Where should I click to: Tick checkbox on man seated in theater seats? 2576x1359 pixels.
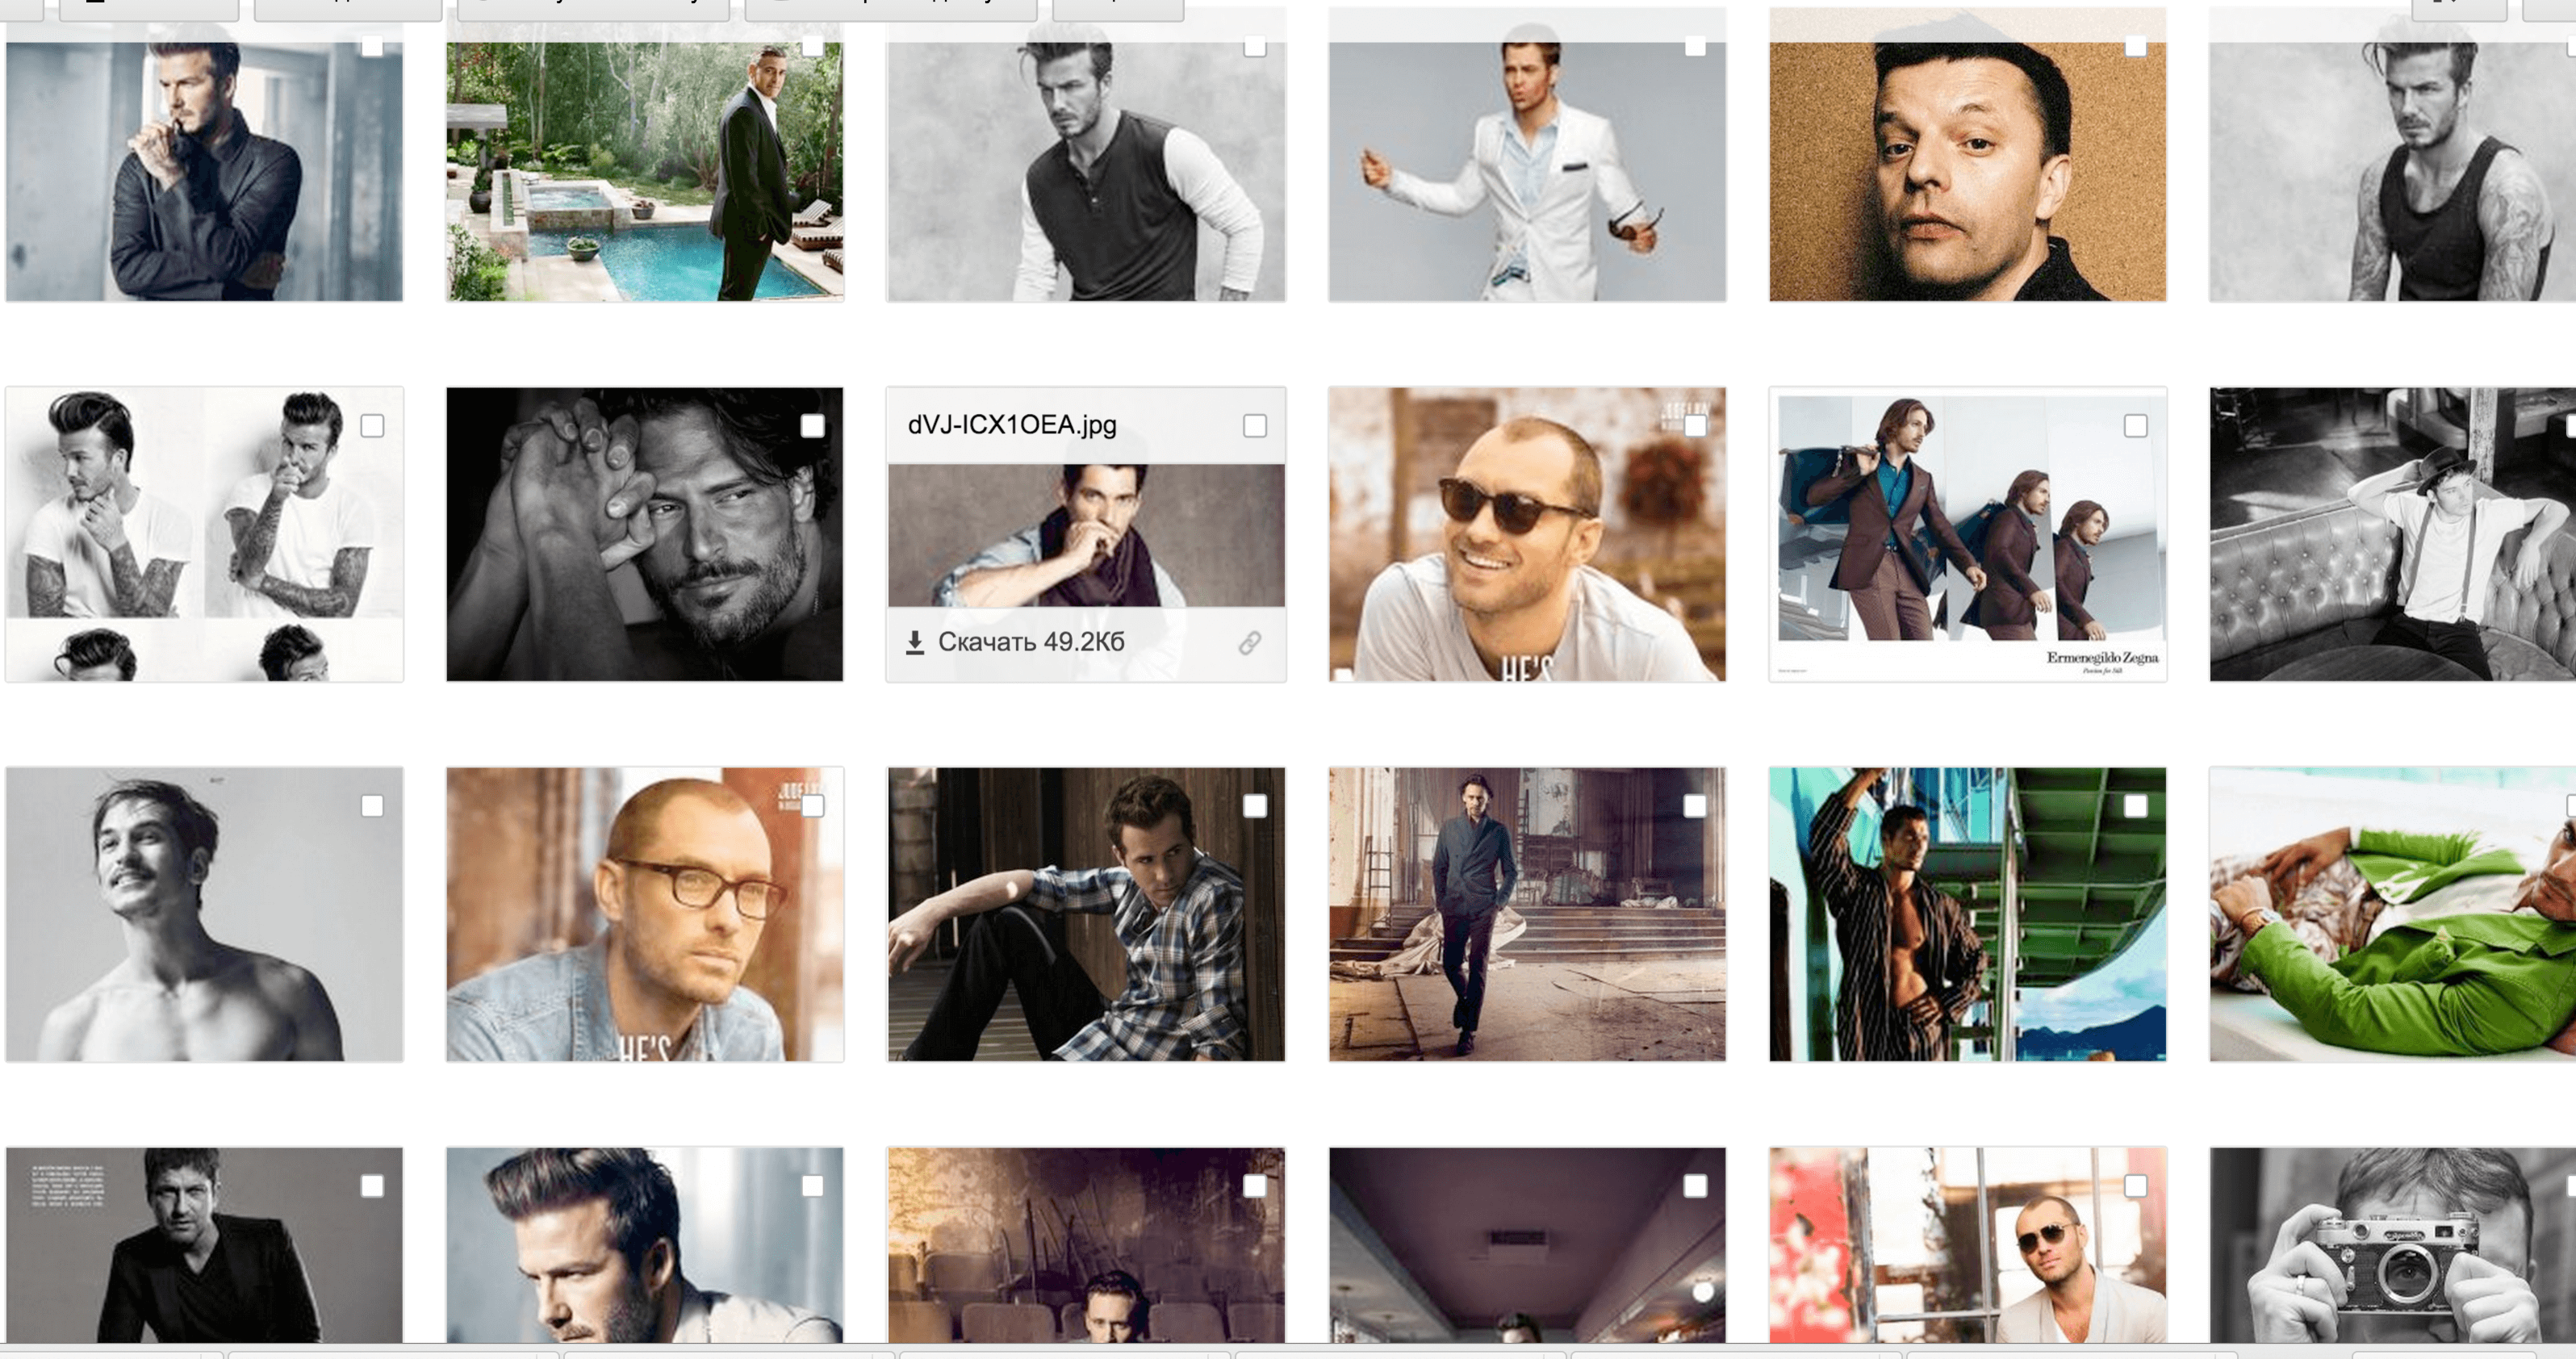click(x=1255, y=1186)
